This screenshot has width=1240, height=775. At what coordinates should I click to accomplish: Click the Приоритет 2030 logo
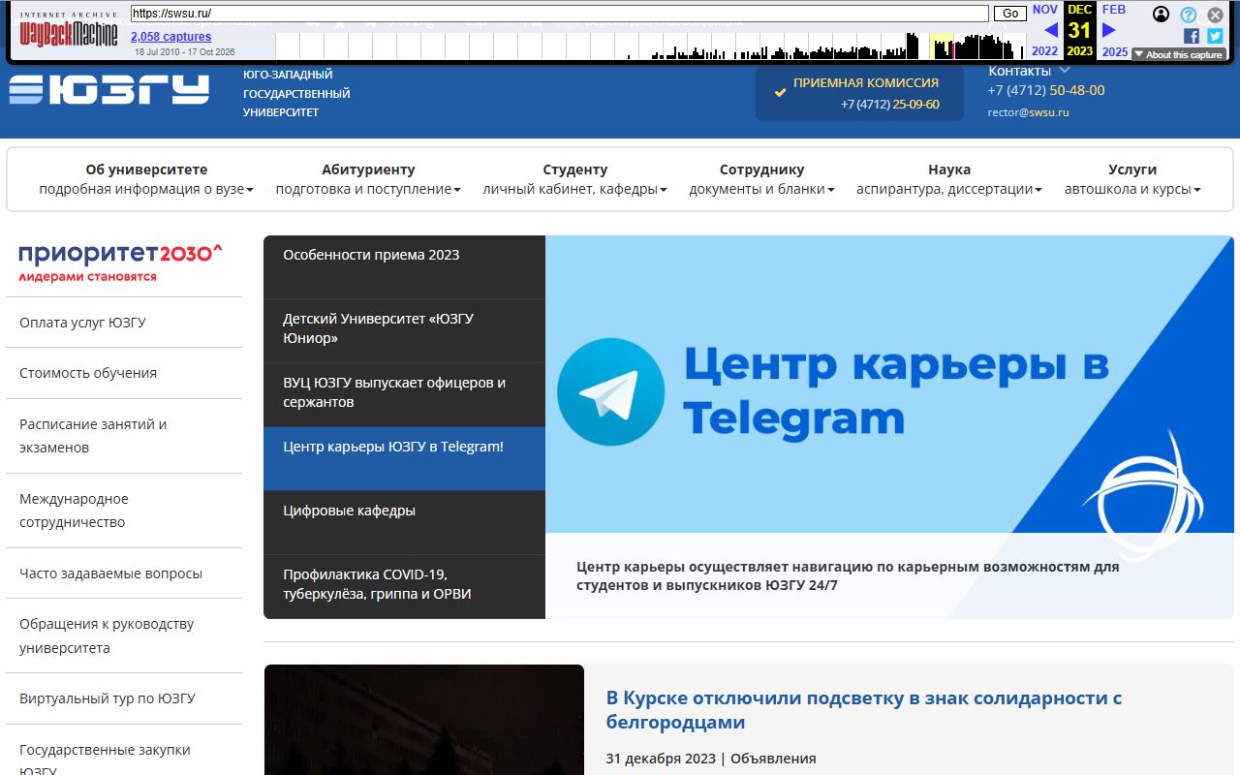coord(121,263)
